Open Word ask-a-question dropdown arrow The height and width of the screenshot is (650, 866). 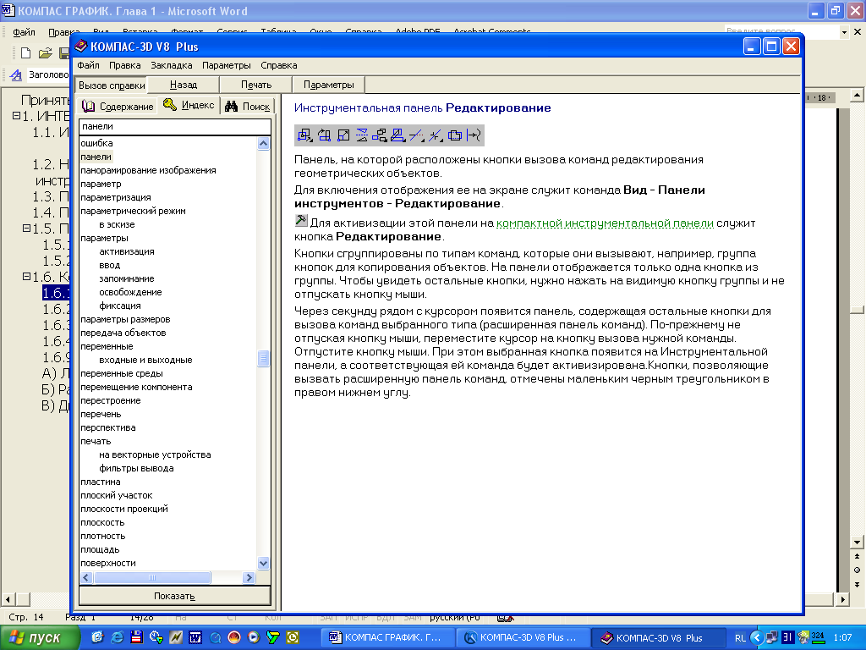[844, 32]
